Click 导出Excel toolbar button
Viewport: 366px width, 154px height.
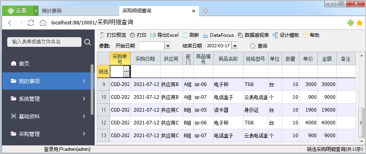(164, 35)
